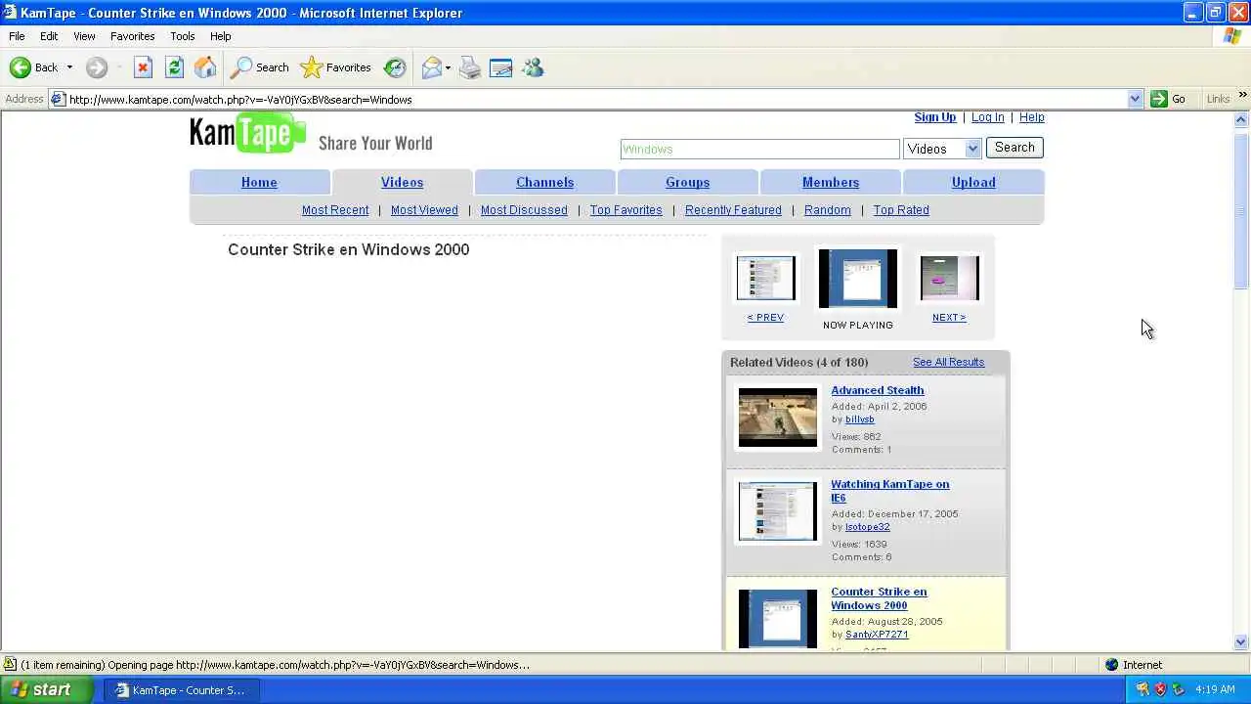Click the Search button
This screenshot has height=704, width=1251.
click(x=1014, y=148)
